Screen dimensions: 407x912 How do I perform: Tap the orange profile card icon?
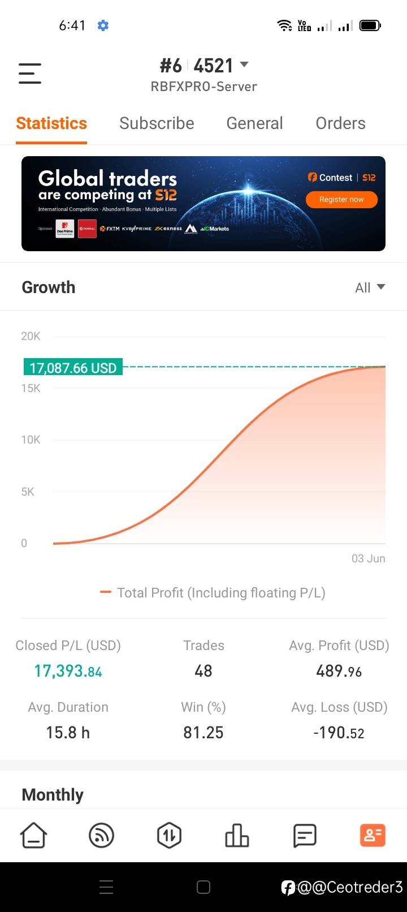[x=373, y=835]
